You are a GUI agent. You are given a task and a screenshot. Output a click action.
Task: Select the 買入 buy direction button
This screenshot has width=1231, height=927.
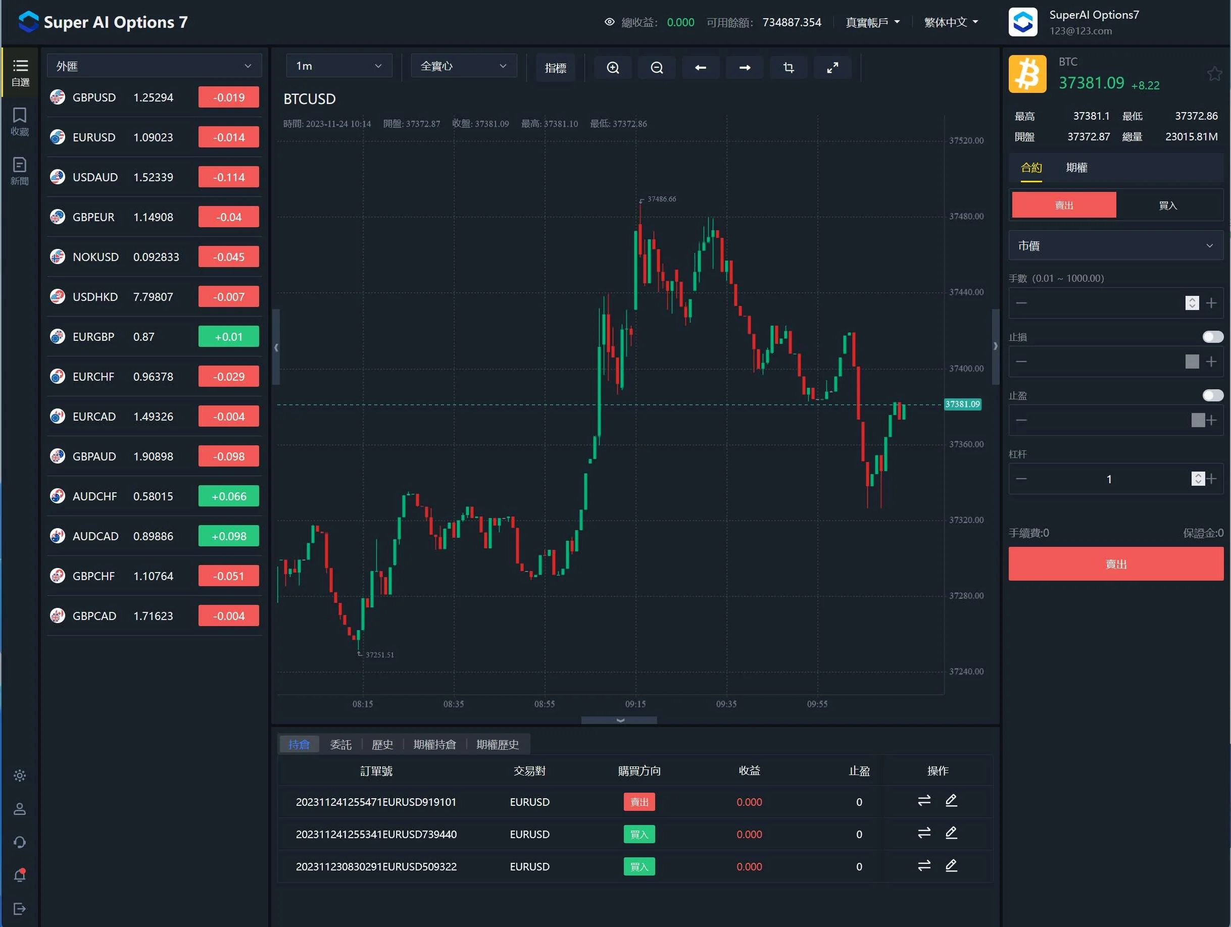tap(1167, 205)
